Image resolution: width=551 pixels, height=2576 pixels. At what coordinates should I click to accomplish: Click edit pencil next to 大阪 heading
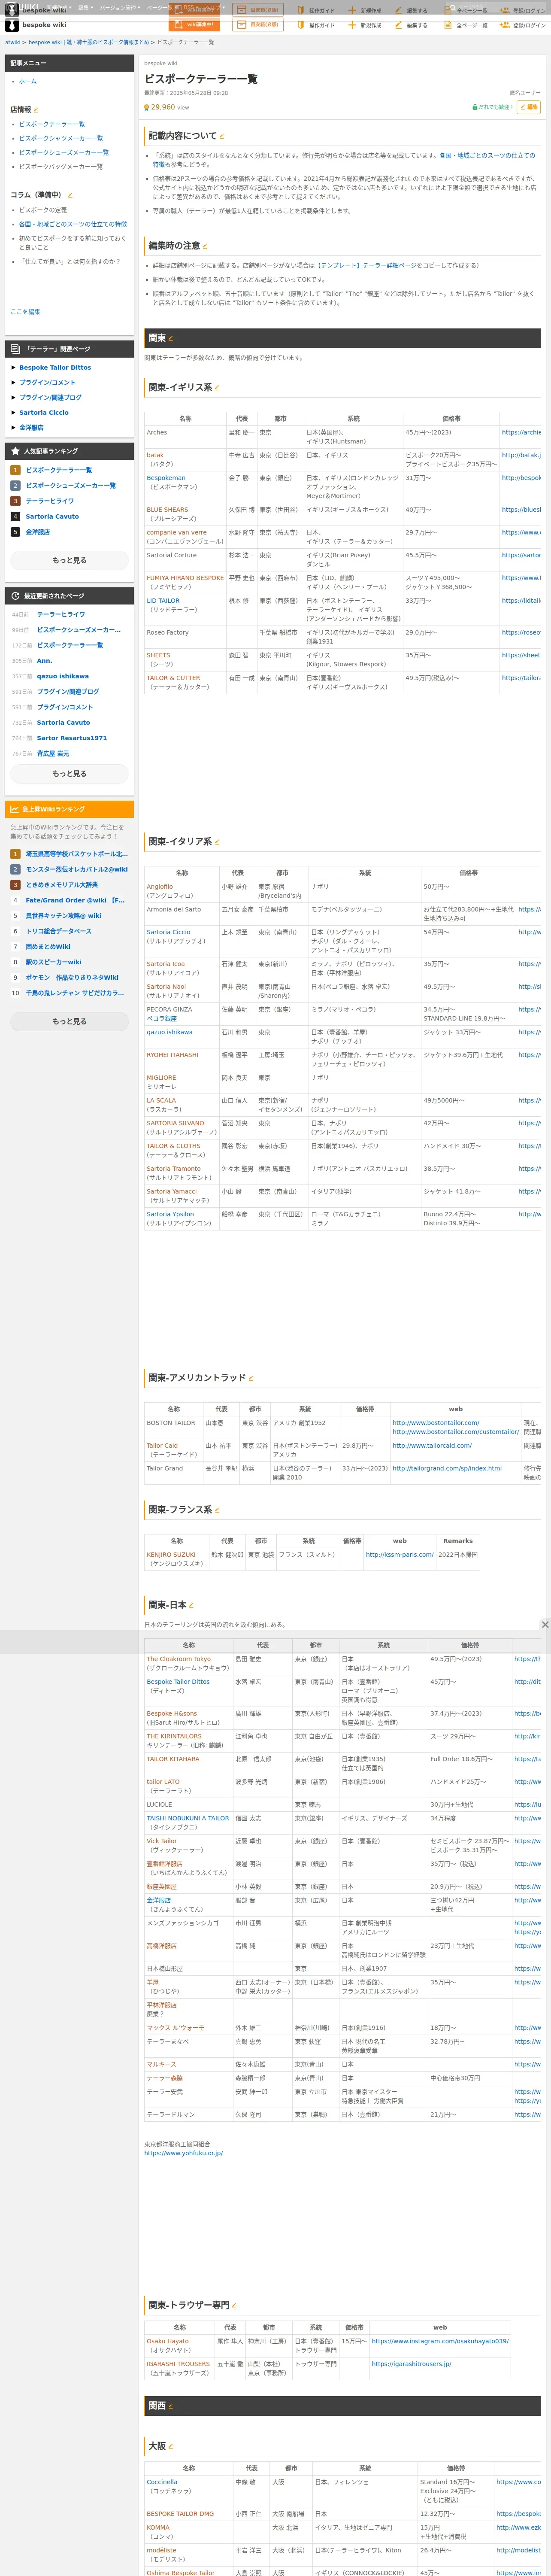171,2446
